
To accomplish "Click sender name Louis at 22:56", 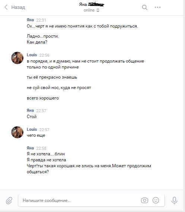I will [32, 55].
